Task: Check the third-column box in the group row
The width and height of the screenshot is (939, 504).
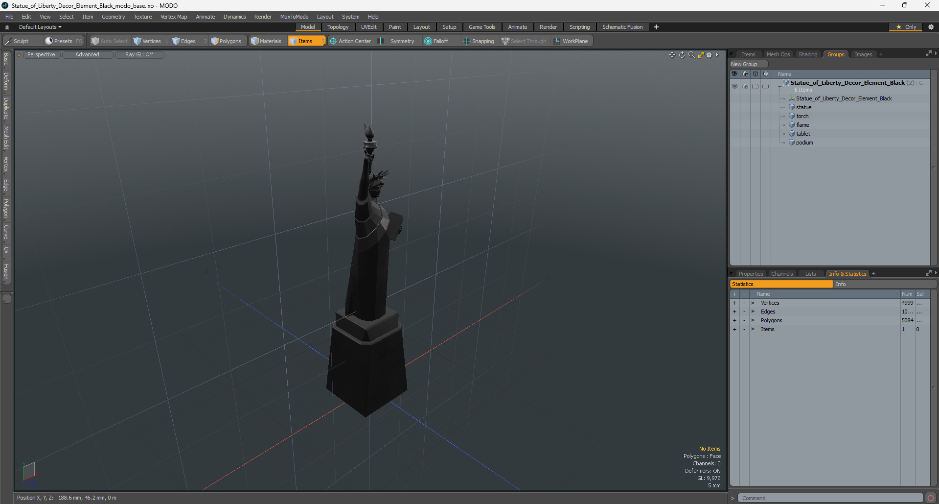Action: click(x=756, y=86)
